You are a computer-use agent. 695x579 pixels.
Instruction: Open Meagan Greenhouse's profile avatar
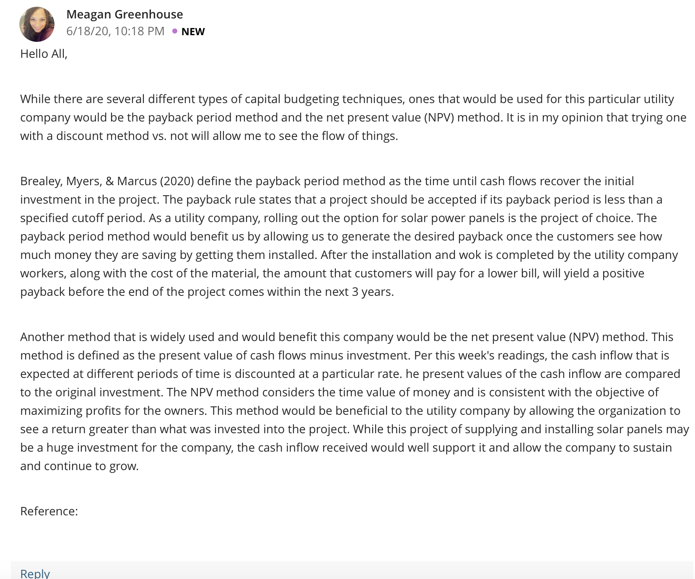(x=37, y=24)
